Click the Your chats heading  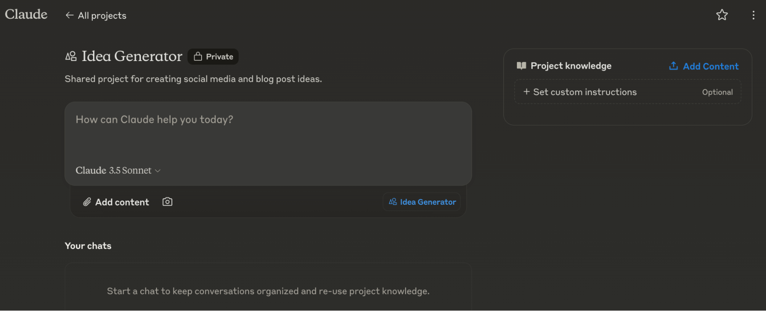[x=88, y=246]
